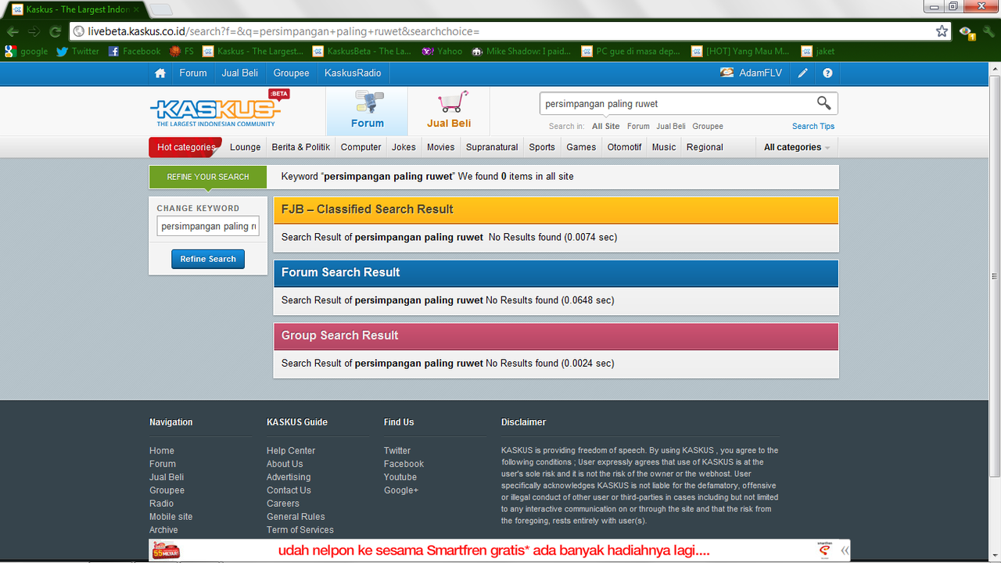Click the Refine Your Search label
The width and height of the screenshot is (1001, 563).
tap(208, 177)
